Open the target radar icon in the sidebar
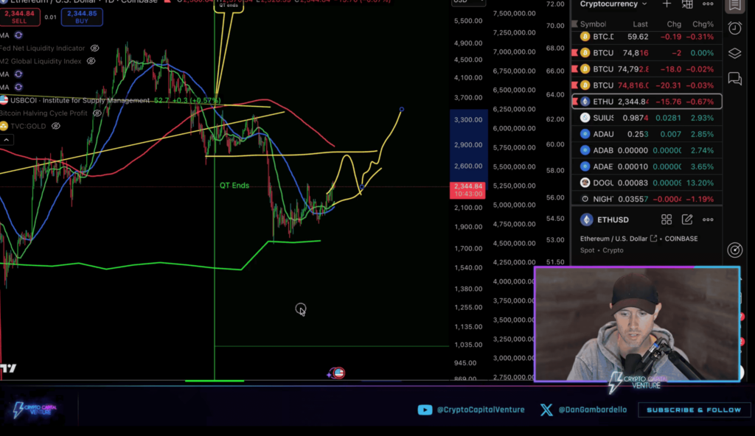The image size is (755, 436). tap(735, 250)
